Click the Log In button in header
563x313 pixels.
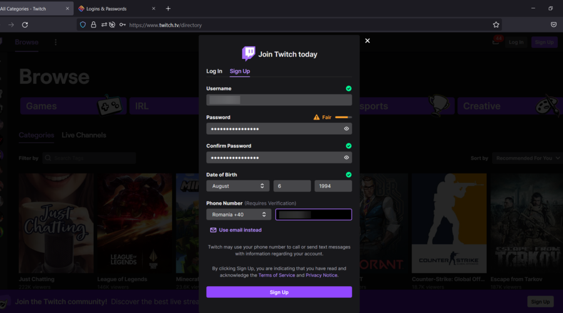pyautogui.click(x=516, y=42)
